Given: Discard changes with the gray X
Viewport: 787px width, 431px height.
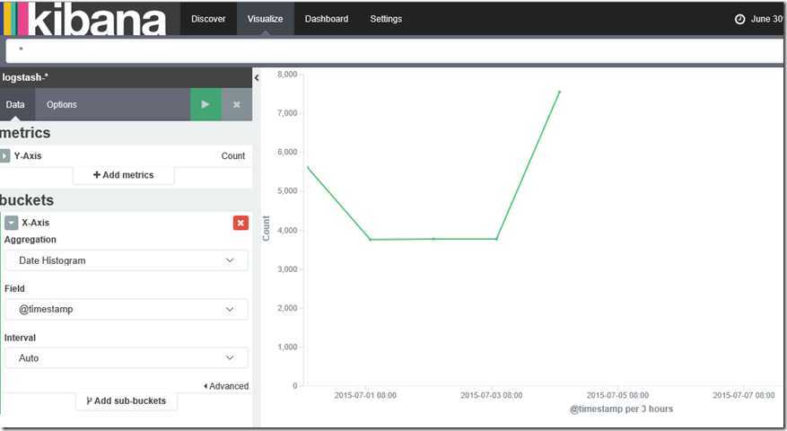Looking at the screenshot, I should 237,104.
